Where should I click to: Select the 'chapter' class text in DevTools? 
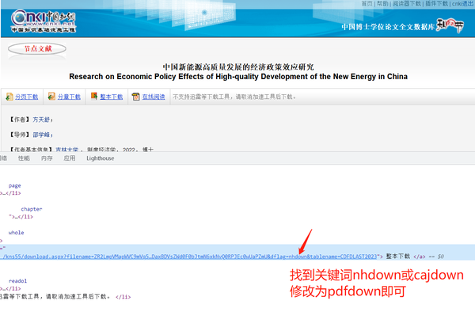[x=32, y=209]
